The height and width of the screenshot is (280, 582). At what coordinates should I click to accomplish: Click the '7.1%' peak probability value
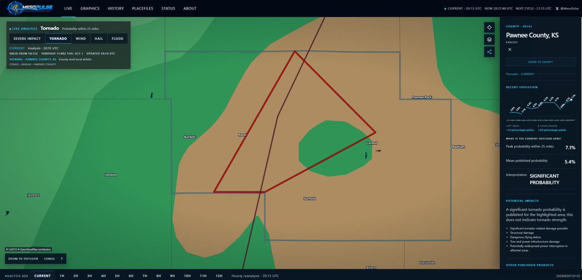(x=570, y=147)
